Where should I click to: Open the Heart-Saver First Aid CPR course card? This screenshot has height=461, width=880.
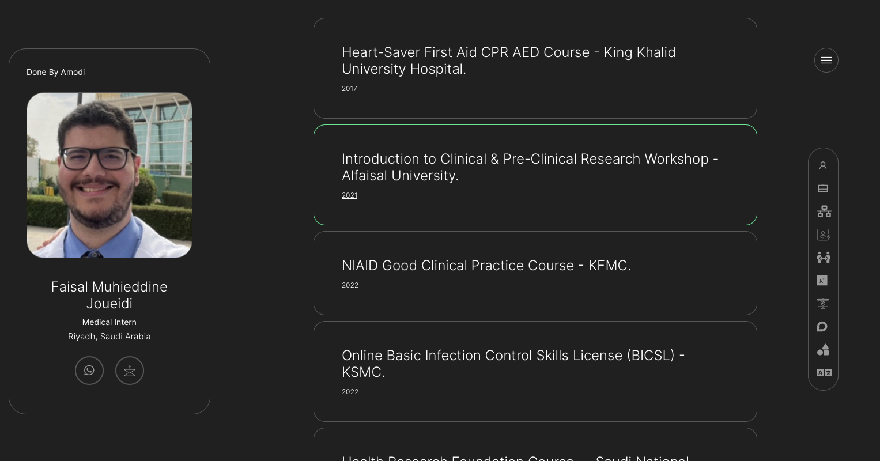(x=535, y=69)
